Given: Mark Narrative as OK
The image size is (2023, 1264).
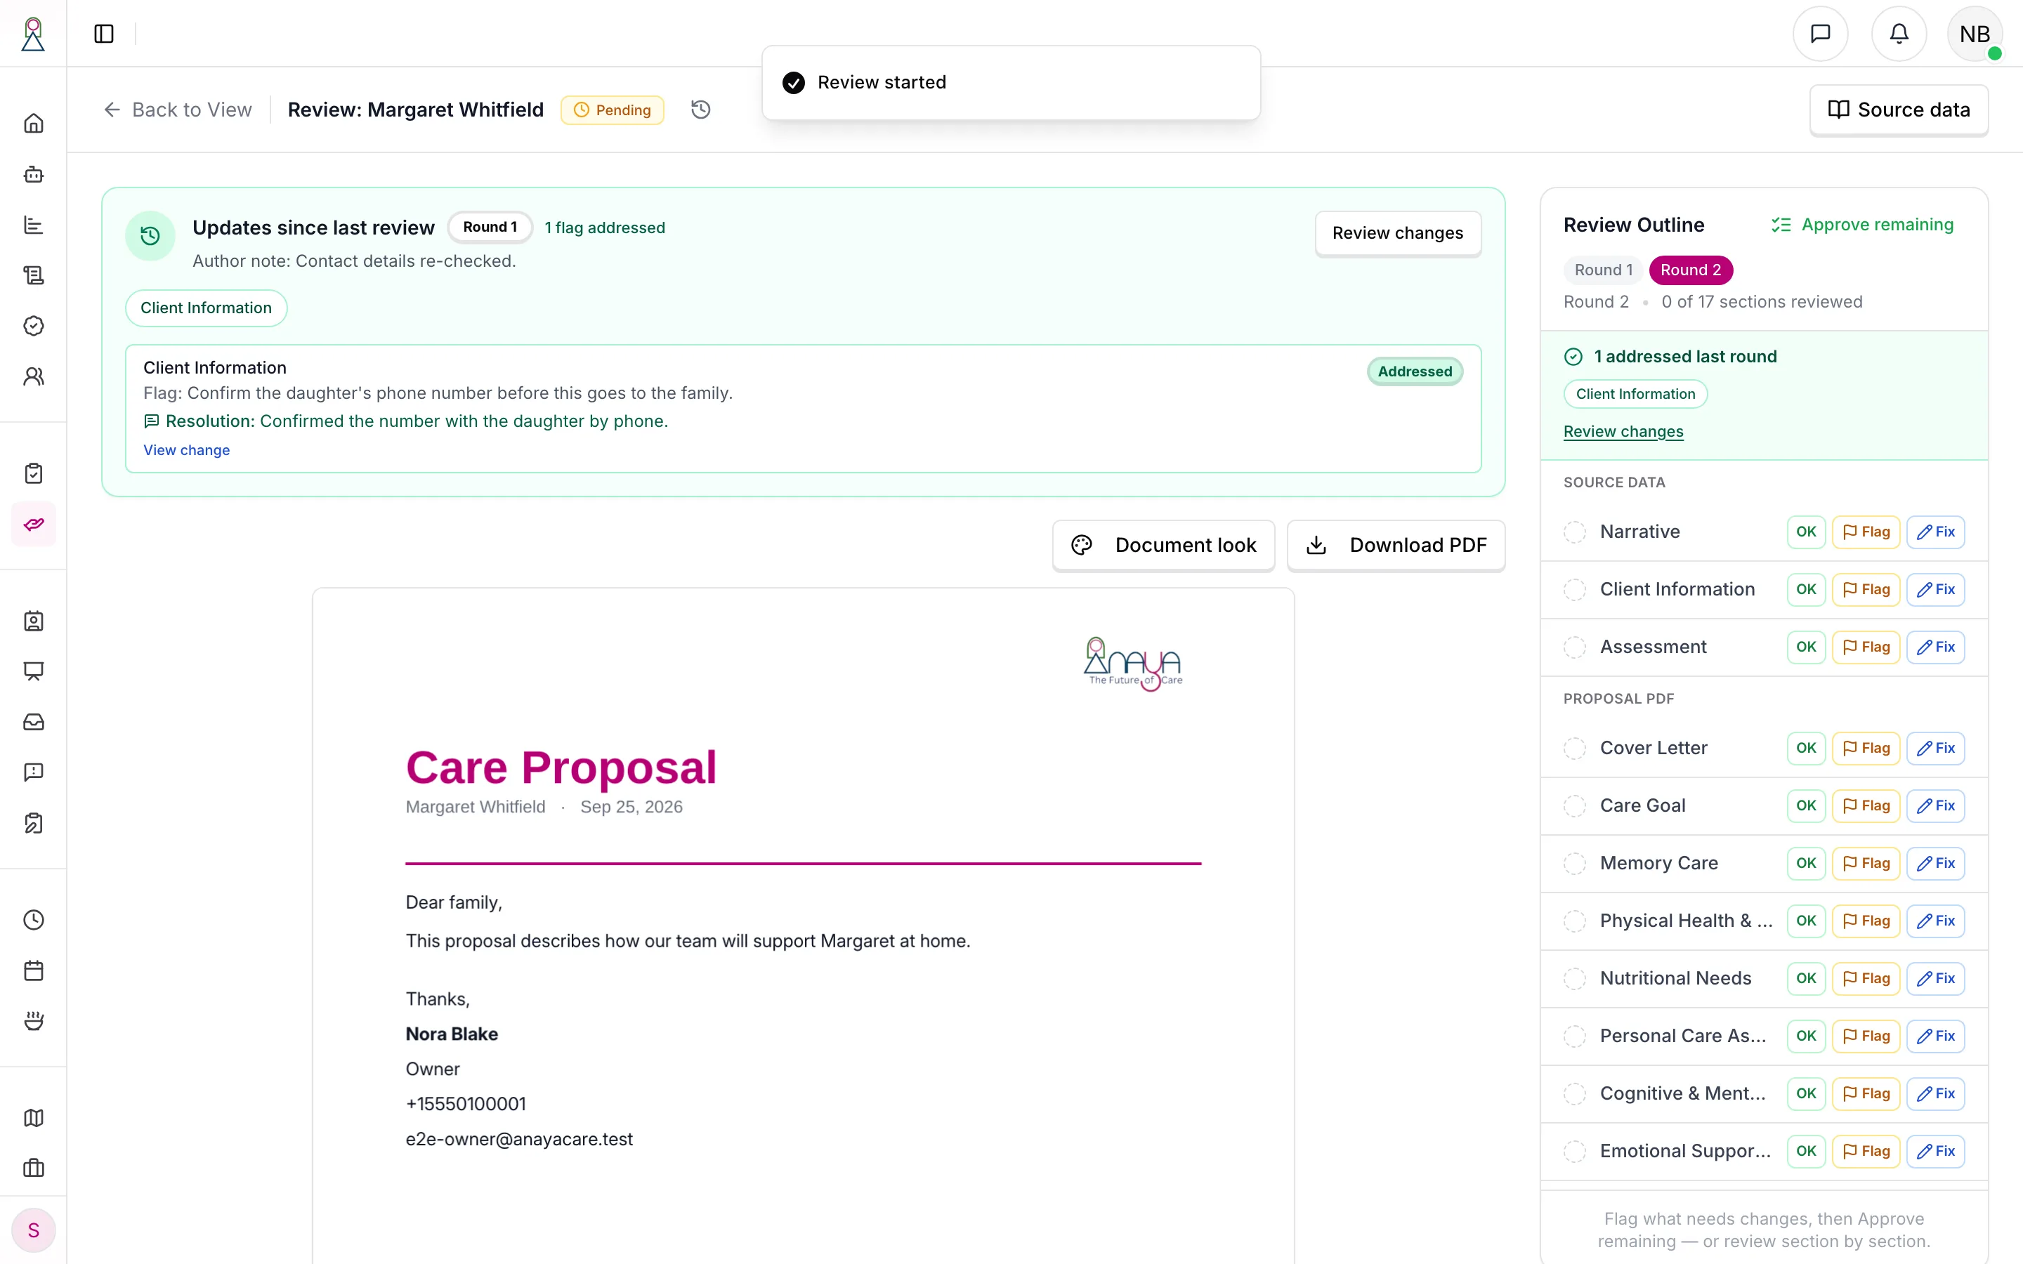Looking at the screenshot, I should [x=1806, y=532].
